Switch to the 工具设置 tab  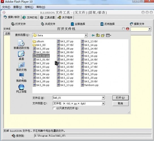click(x=47, y=17)
